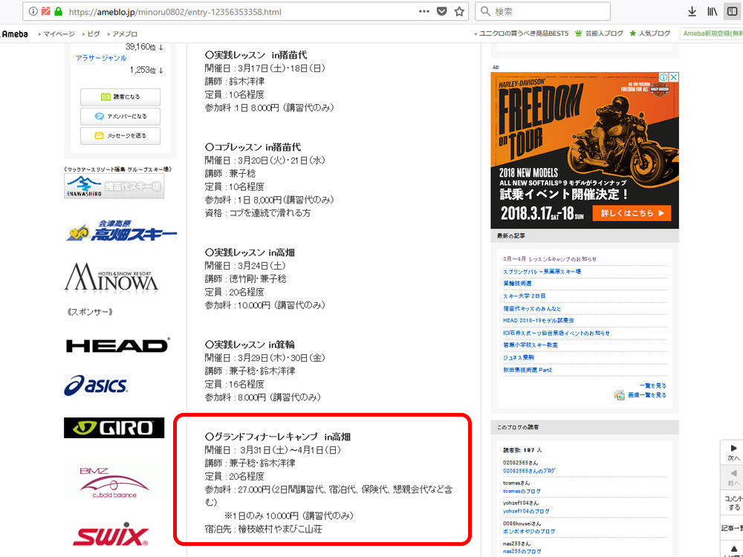Click the メッセージを送る button
743x557 pixels.
pos(120,136)
